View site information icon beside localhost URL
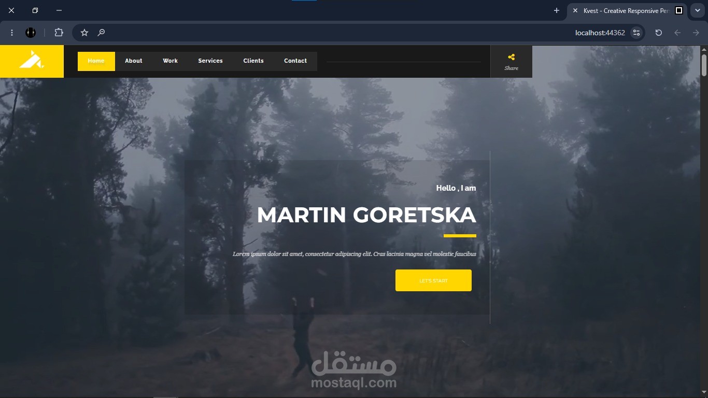The height and width of the screenshot is (398, 708). 636,33
